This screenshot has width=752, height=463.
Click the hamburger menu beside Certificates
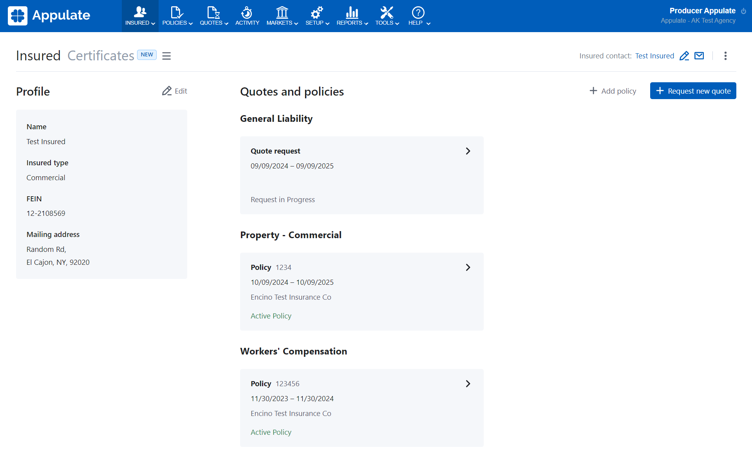[x=166, y=56]
